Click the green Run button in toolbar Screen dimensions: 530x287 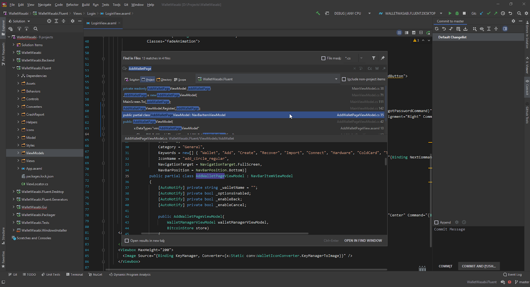pyautogui.click(x=450, y=14)
